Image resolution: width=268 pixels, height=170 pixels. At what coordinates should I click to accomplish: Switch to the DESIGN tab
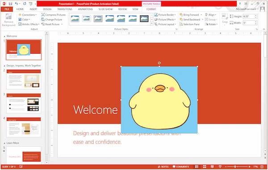point(47,9)
